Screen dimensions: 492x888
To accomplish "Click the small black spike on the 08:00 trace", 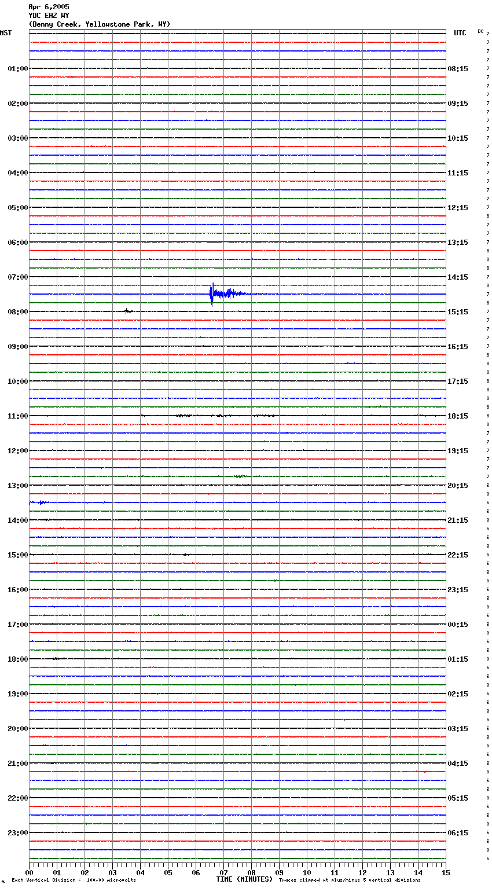I will pos(127,311).
